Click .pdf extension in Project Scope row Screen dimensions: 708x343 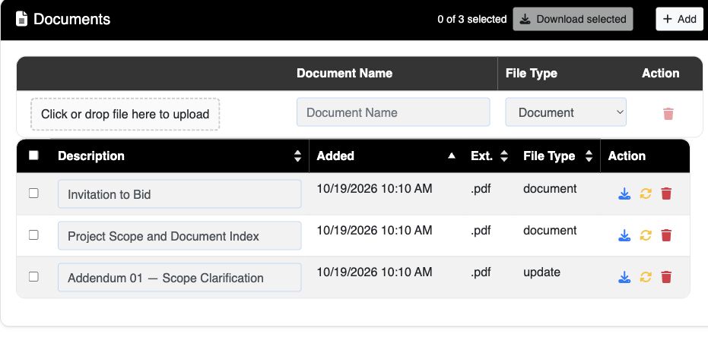point(481,231)
